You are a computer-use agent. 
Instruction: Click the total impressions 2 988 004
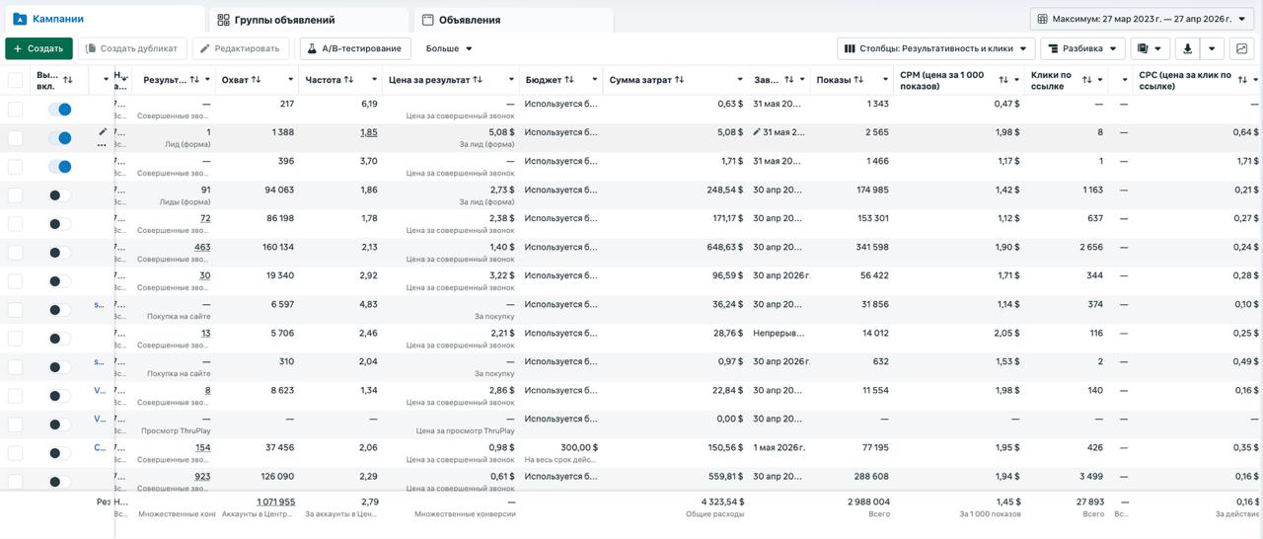pyautogui.click(x=868, y=501)
